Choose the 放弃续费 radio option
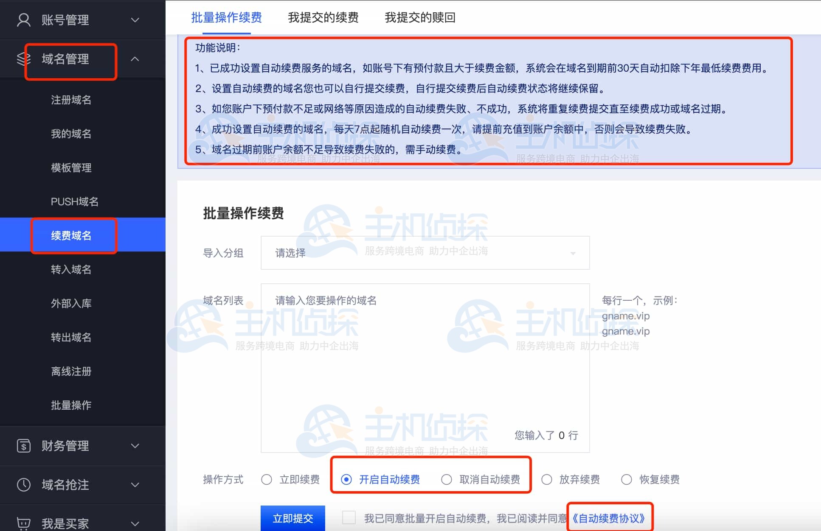 [x=547, y=480]
